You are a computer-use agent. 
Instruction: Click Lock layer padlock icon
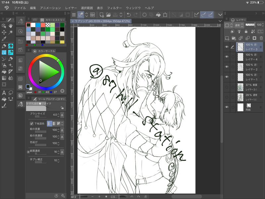[x=246, y=32]
